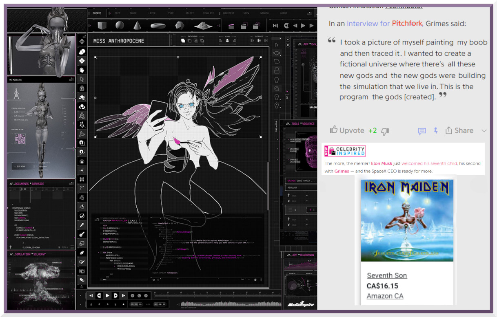
Task: Click the audio waveform track
Action: click(231, 304)
